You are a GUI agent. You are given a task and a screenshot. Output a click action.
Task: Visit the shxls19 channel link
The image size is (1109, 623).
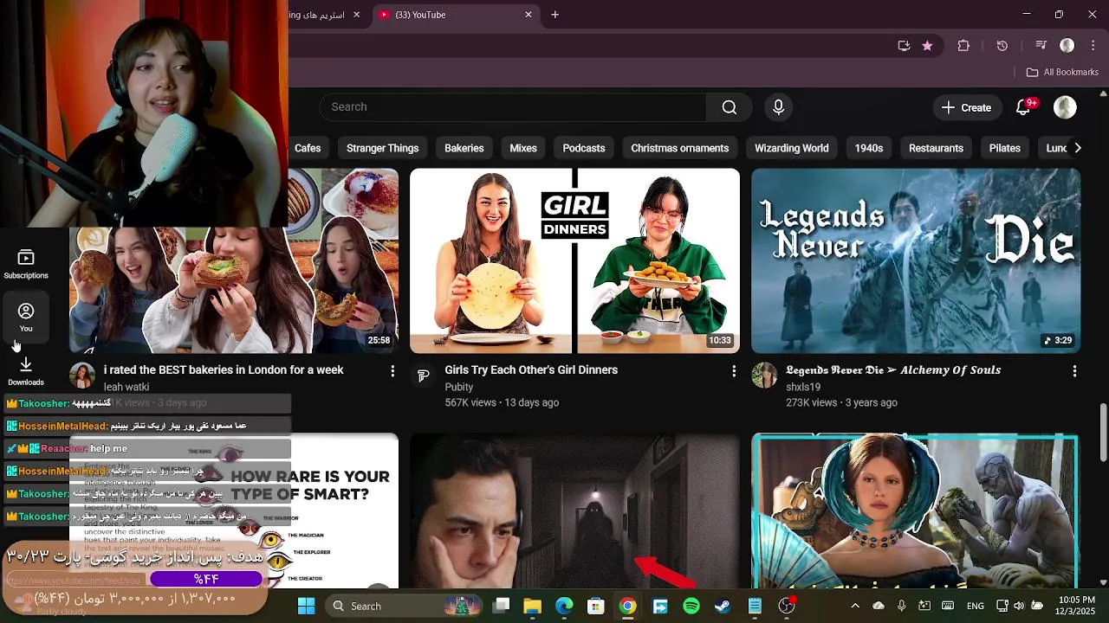click(803, 387)
